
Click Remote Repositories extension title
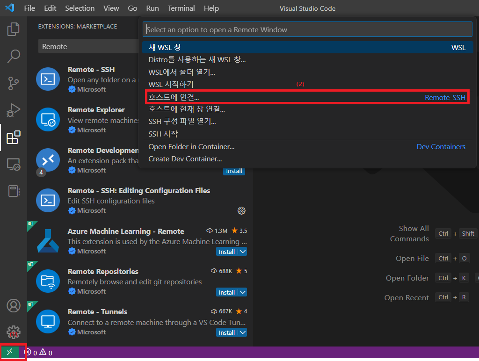coord(103,272)
